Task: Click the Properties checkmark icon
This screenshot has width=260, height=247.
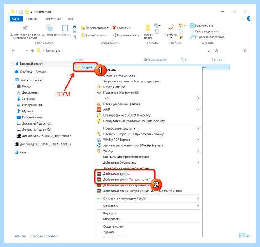Action: coord(171,28)
